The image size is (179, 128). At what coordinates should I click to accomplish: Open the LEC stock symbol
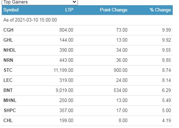8,80
